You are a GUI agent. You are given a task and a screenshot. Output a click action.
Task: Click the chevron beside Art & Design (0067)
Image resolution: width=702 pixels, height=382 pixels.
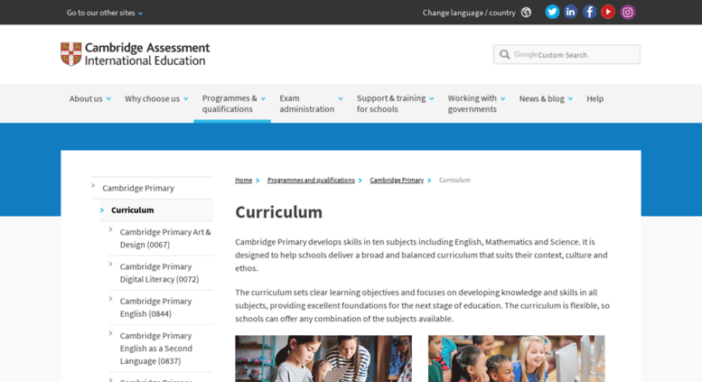click(110, 229)
